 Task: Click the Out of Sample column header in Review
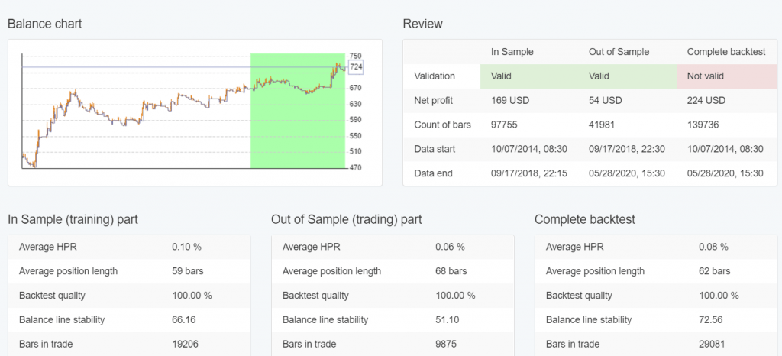tap(619, 52)
